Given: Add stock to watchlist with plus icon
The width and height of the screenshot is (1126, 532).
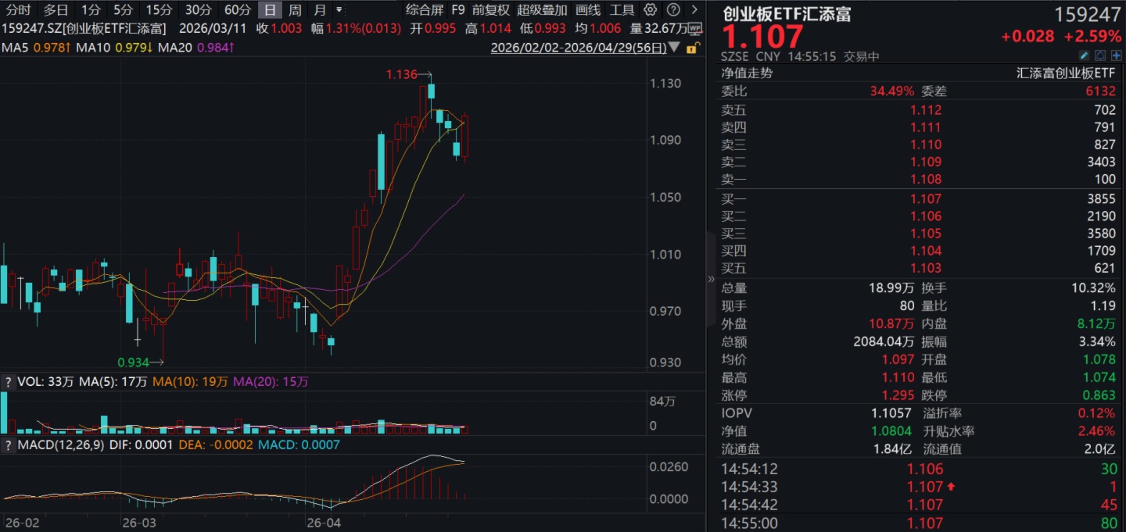Looking at the screenshot, I should [1115, 55].
